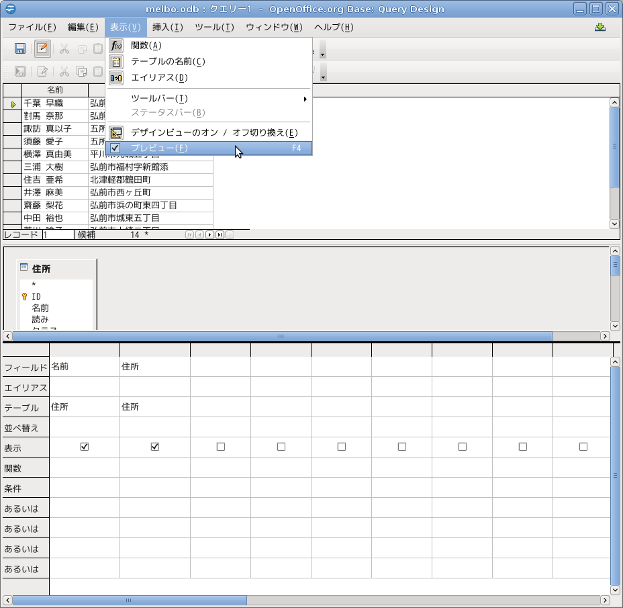The width and height of the screenshot is (623, 608).
Task: Click the Functions (関数) fx icon in the menu
Action: [116, 45]
